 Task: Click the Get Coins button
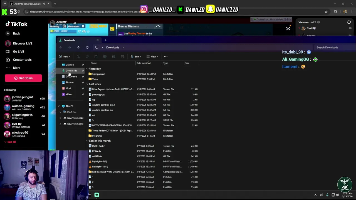(23, 78)
